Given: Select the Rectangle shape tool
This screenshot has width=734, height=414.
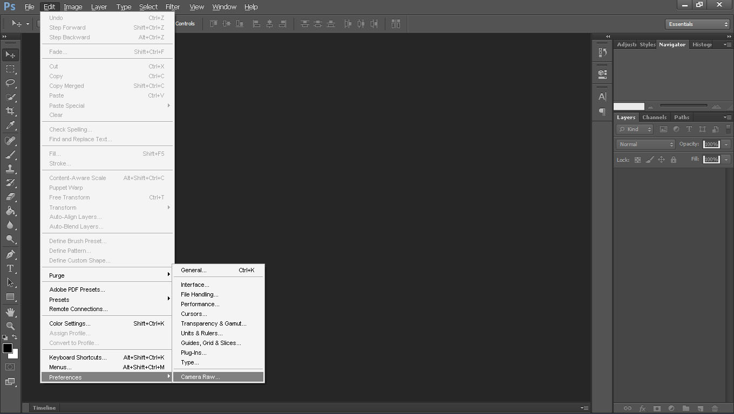Looking at the screenshot, I should coord(10,296).
